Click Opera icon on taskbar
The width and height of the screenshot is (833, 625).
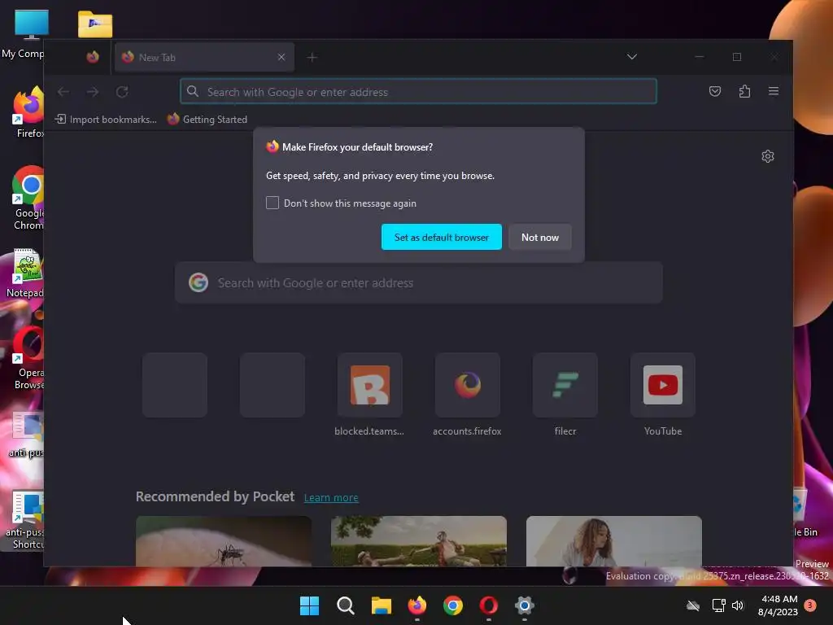tap(489, 605)
